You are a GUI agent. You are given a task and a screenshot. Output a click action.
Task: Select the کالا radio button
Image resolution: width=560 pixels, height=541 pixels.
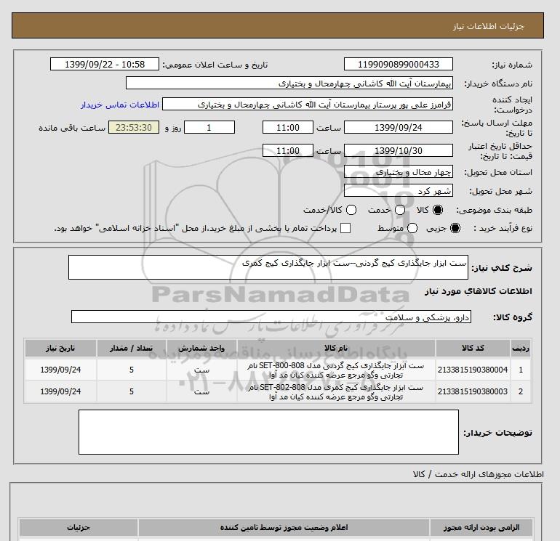coord(438,210)
